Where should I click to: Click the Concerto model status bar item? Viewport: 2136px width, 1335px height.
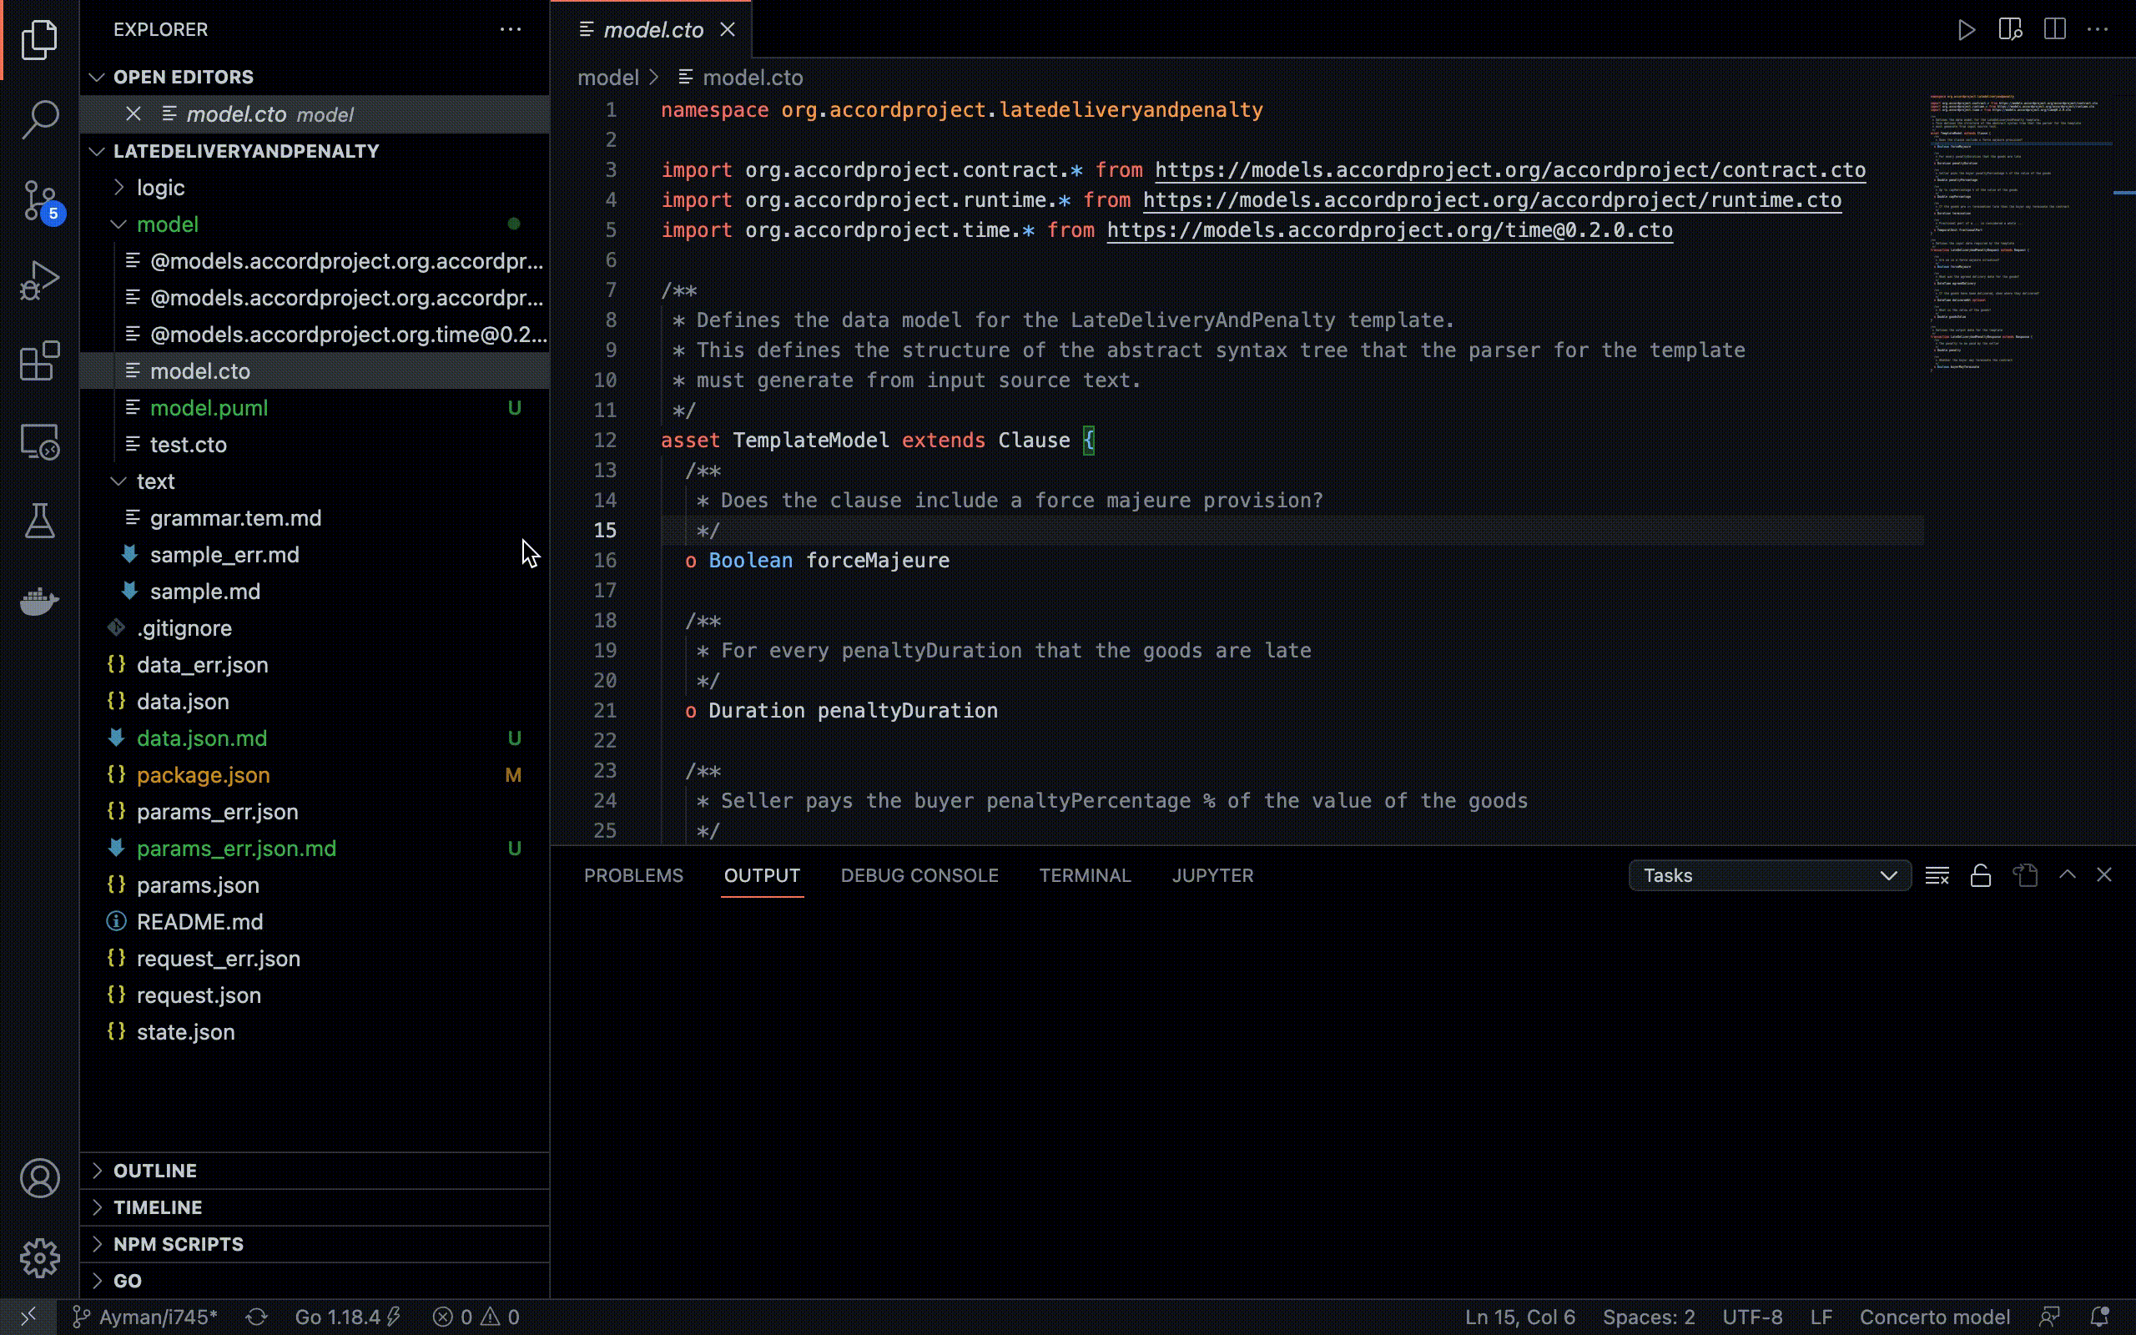click(x=1932, y=1315)
